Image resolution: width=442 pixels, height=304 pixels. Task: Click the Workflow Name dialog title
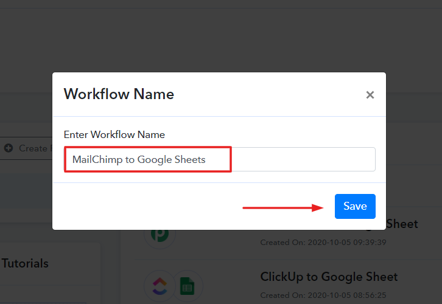click(x=119, y=94)
